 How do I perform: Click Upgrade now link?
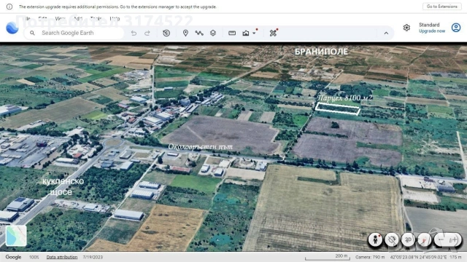click(x=432, y=31)
